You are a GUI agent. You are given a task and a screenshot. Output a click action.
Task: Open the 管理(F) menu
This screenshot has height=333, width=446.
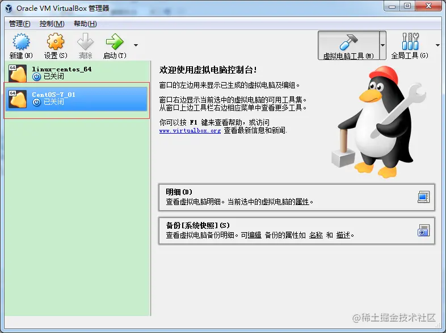point(20,24)
